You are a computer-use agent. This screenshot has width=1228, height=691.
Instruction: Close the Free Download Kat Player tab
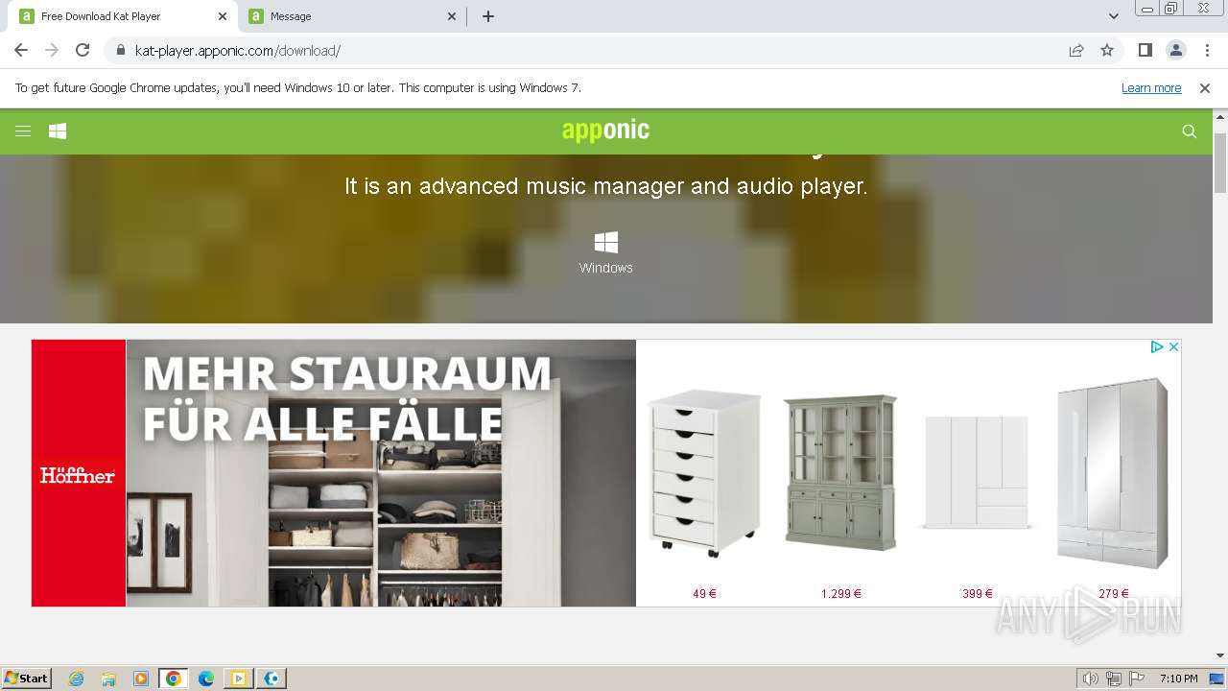coord(223,16)
